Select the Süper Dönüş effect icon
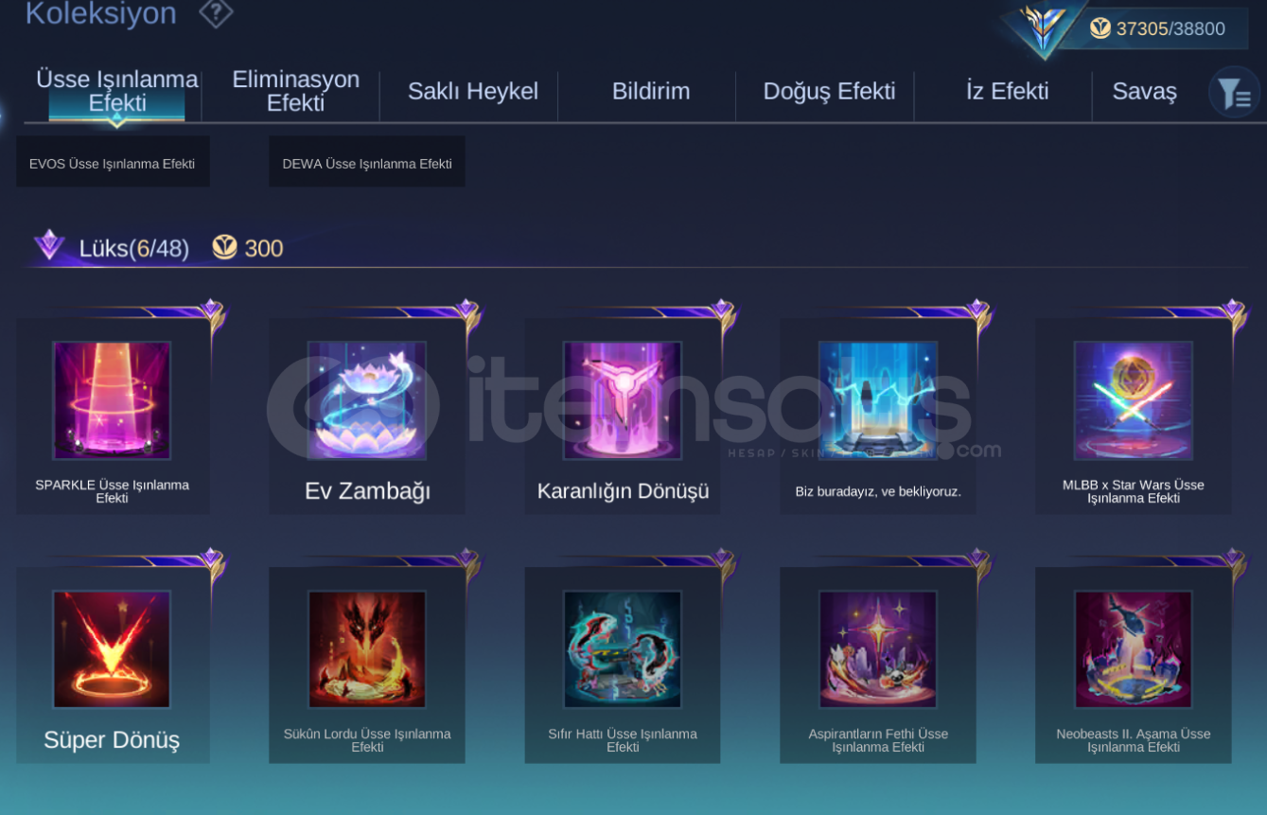Image resolution: width=1267 pixels, height=815 pixels. [x=112, y=649]
